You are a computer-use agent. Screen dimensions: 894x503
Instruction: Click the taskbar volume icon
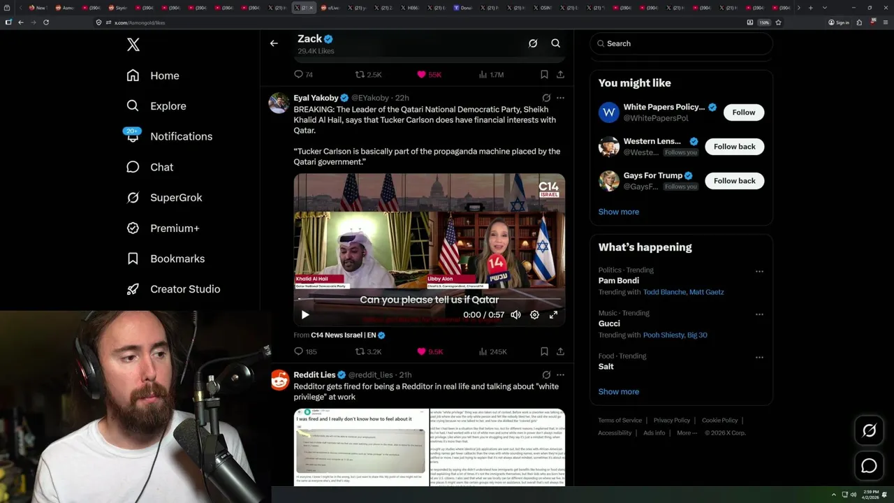853,495
